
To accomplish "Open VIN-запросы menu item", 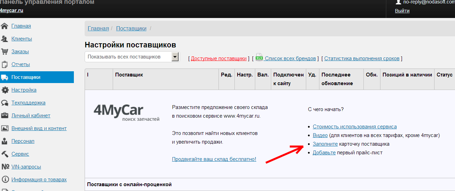I will 26,167.
